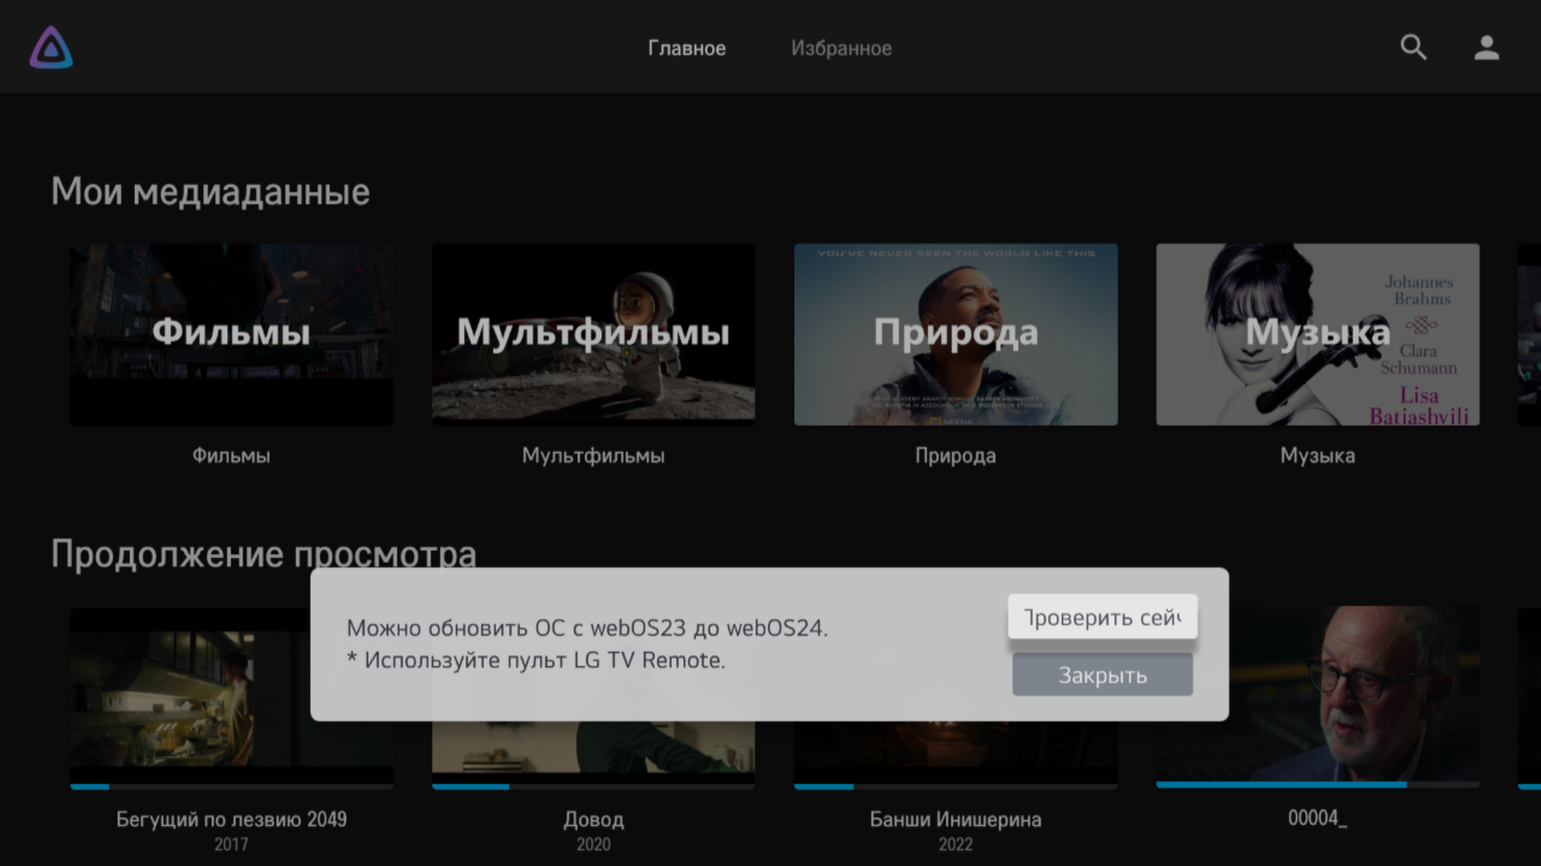Click the Фильмы caption link

click(231, 455)
